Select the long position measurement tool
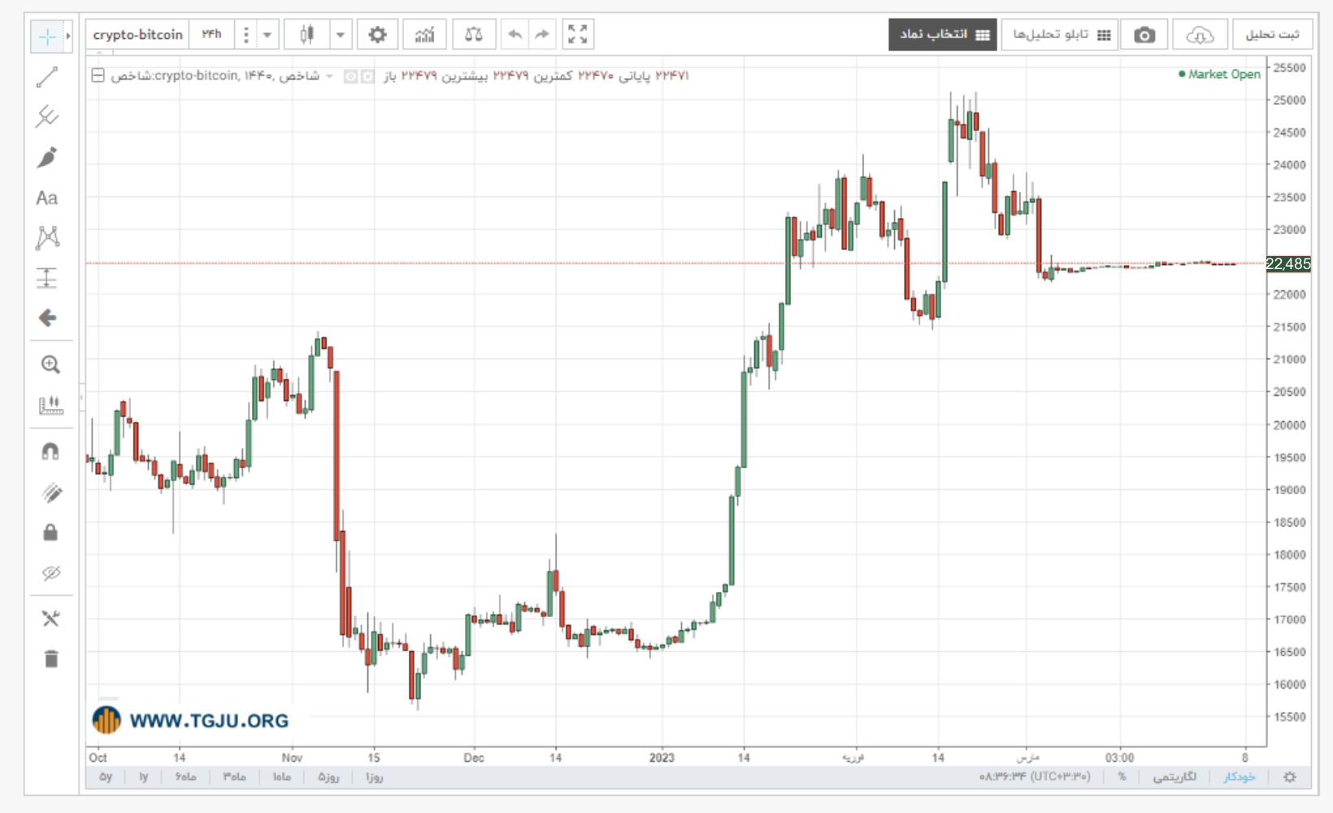 [x=47, y=278]
